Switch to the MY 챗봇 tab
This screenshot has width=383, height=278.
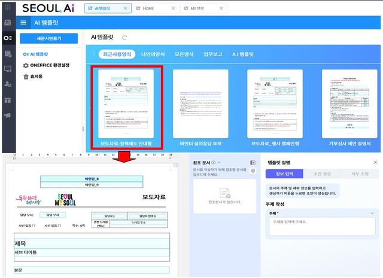coord(197,8)
